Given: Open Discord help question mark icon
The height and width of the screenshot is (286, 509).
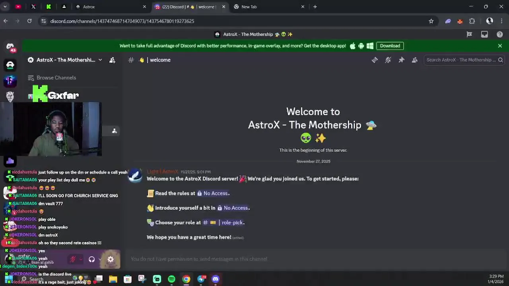Looking at the screenshot, I should click(500, 35).
